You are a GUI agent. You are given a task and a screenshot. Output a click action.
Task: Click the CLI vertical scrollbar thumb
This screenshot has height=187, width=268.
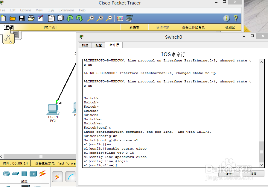pos(261,152)
